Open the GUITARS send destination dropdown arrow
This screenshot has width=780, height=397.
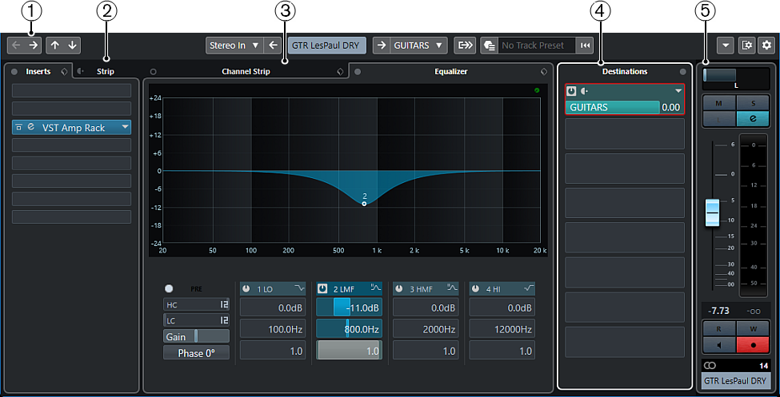[678, 91]
